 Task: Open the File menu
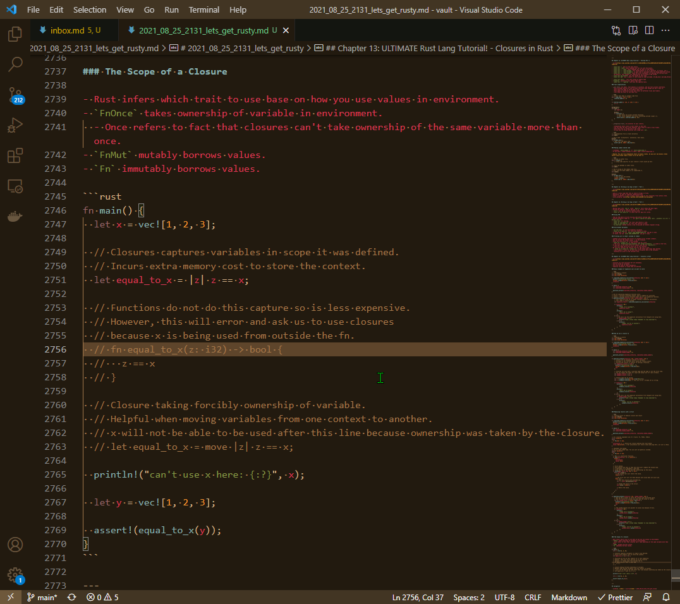coord(33,9)
